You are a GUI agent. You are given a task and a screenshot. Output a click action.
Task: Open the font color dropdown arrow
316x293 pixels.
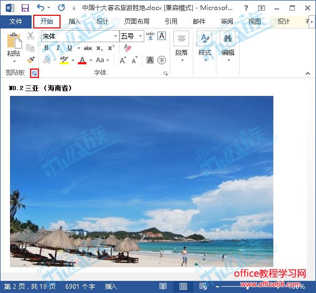pos(91,60)
